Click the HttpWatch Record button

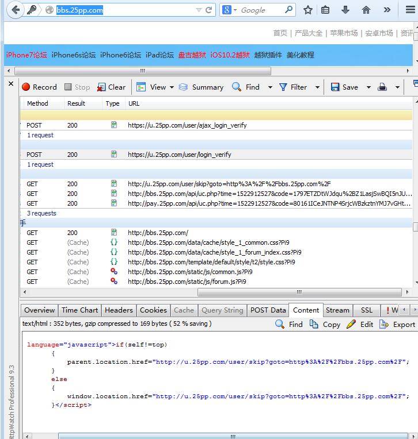[x=39, y=87]
